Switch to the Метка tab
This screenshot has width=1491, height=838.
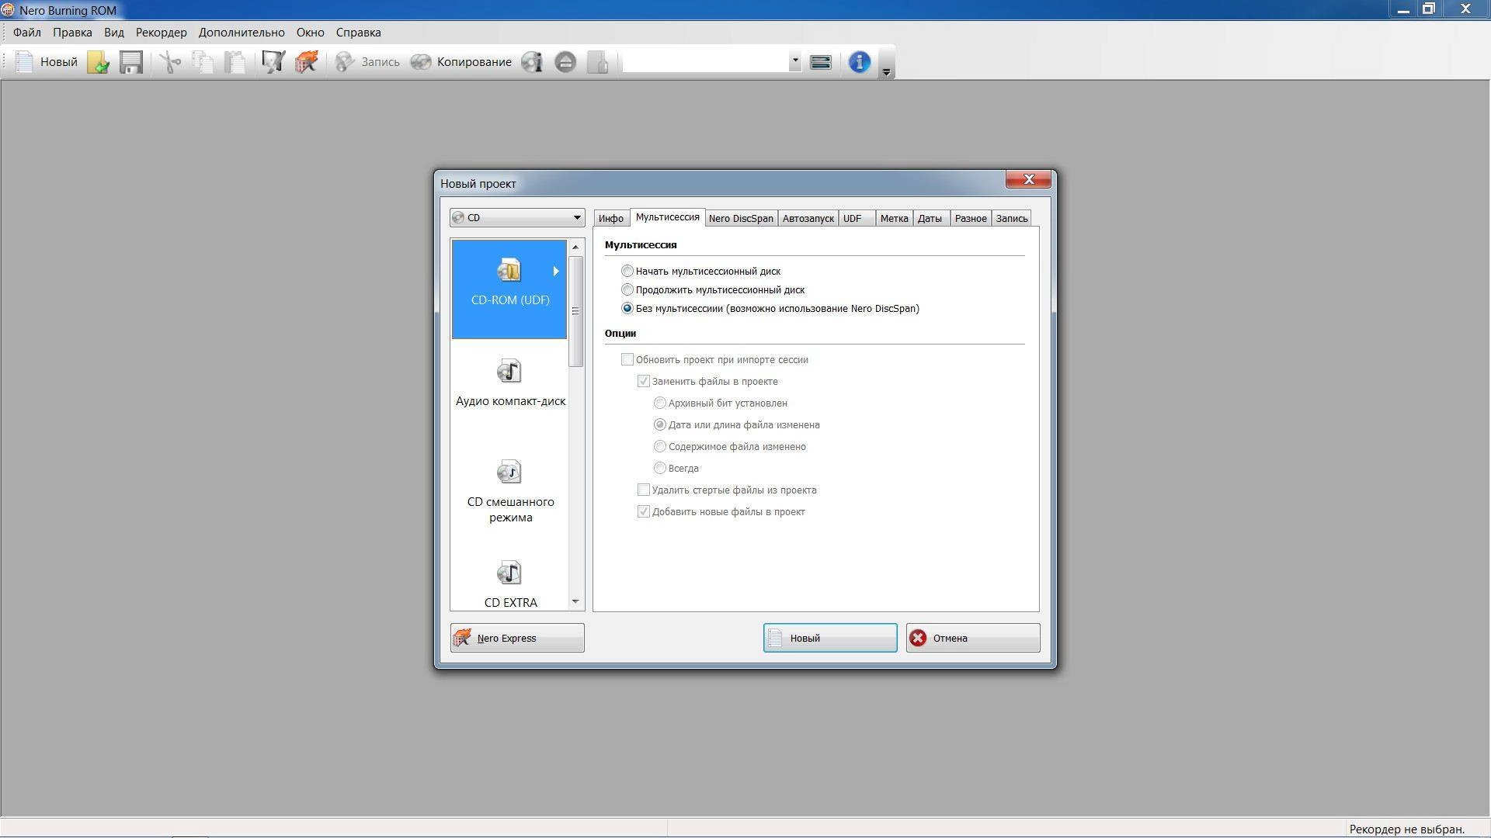[894, 218]
